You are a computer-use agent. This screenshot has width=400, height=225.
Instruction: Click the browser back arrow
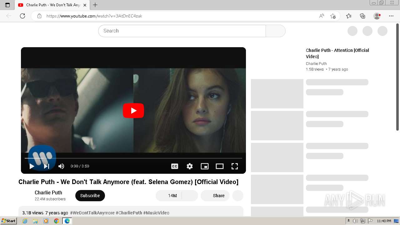click(9, 16)
